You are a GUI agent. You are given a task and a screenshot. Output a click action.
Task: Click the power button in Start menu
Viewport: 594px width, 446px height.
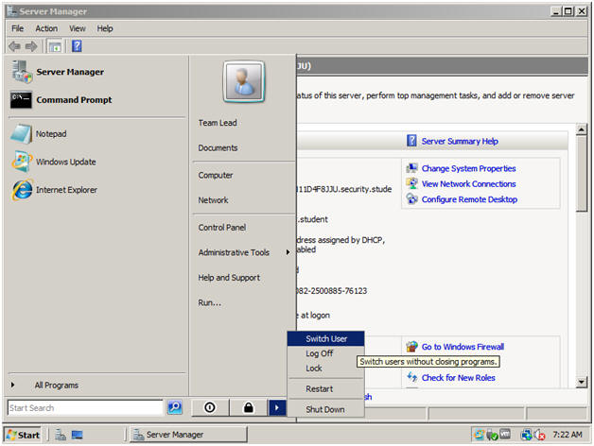210,408
